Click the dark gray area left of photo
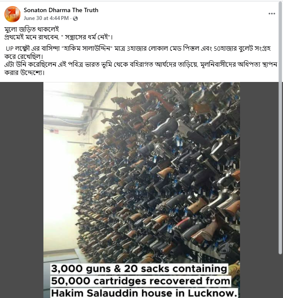The height and width of the screenshot is (298, 283). click(x=22, y=190)
